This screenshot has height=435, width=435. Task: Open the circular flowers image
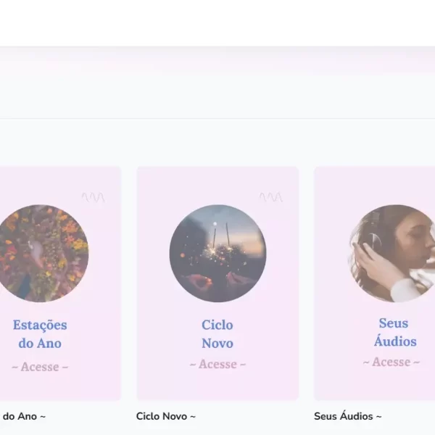point(41,253)
